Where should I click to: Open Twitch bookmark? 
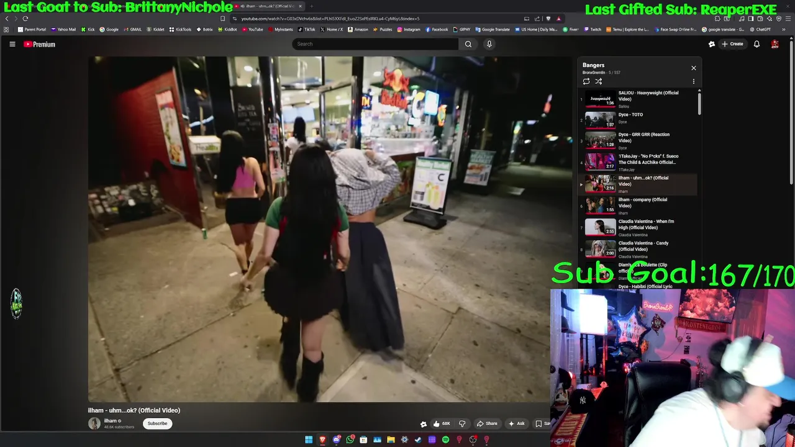[x=592, y=29]
